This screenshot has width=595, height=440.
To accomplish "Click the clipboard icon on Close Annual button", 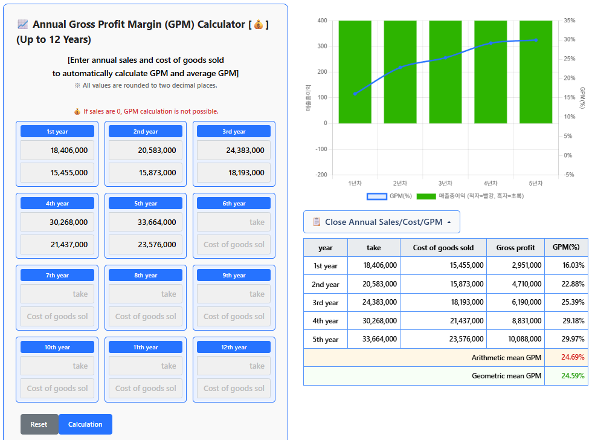I will (317, 222).
